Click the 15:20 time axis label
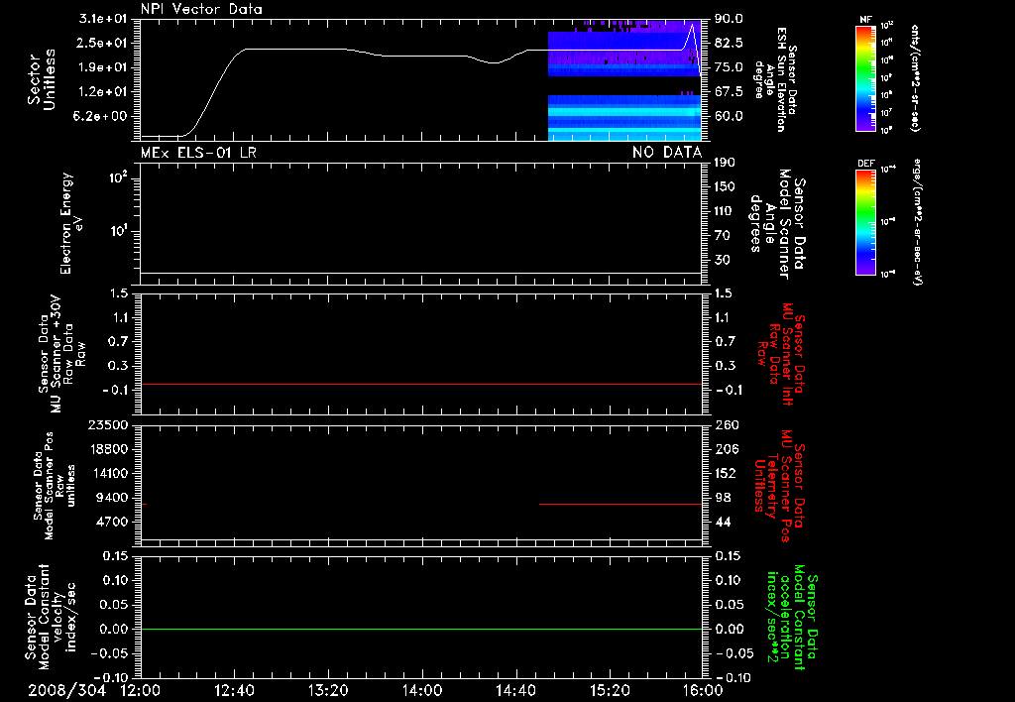 point(610,690)
